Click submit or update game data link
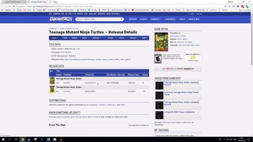Screen dimensions: 253x142 point(68,117)
